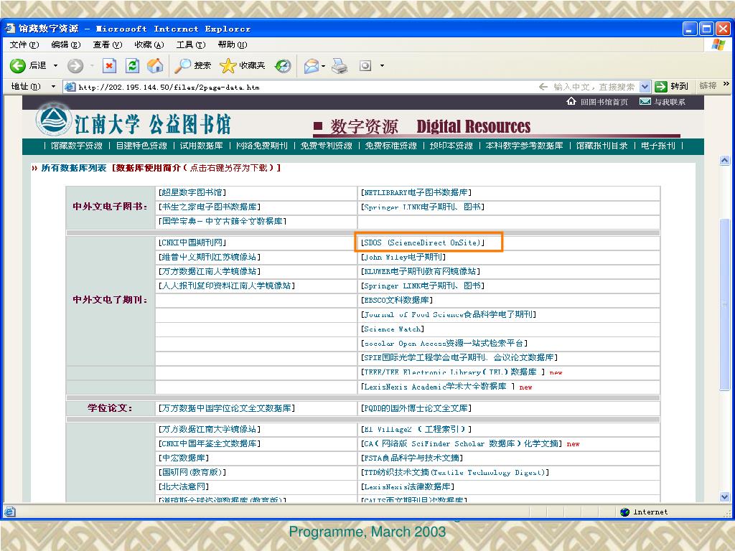Open the 与我联系 contact link
This screenshot has height=551, width=735.
point(670,102)
